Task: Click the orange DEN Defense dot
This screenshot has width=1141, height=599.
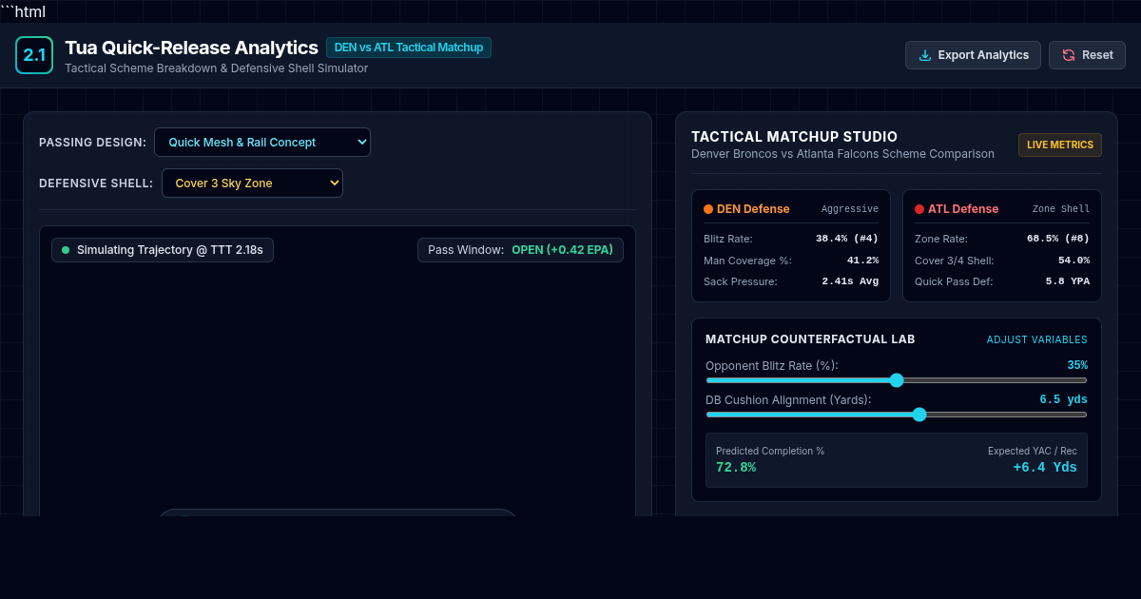Action: pos(708,209)
